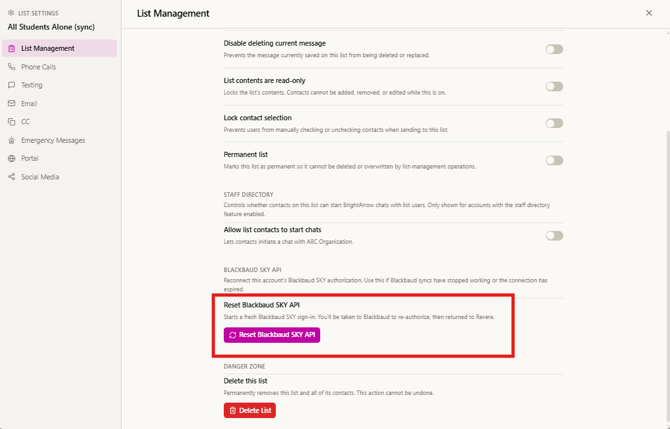Click the Phone Calls handset icon

12,67
